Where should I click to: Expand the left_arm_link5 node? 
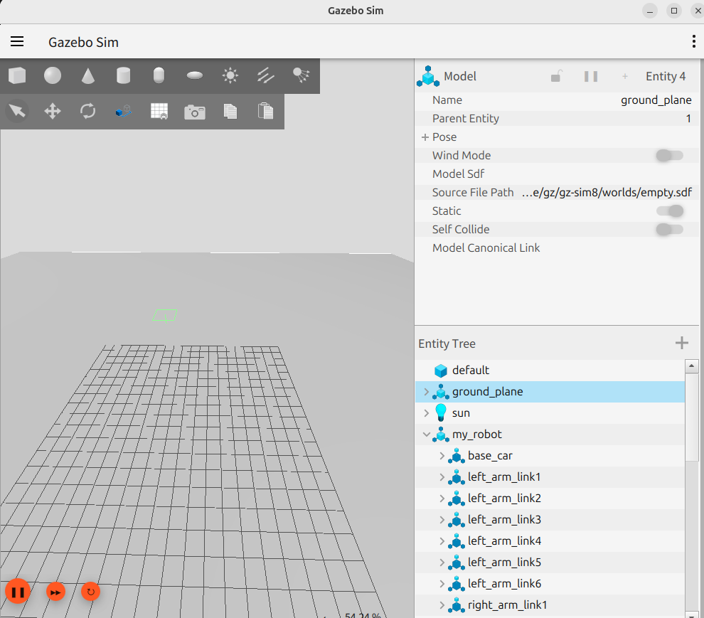click(442, 563)
